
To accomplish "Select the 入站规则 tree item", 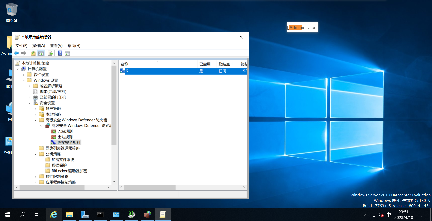I will [x=65, y=131].
